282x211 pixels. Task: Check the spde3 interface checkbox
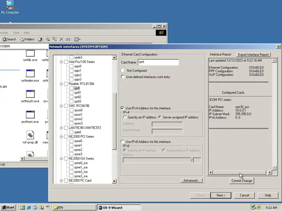point(71,57)
